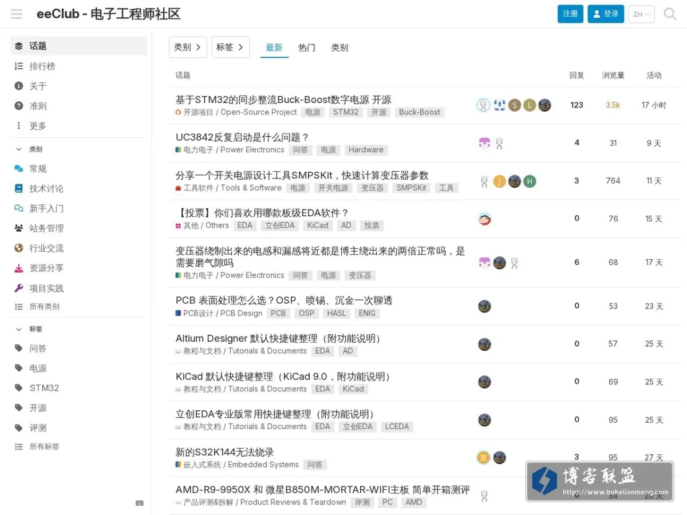Open the 开源项目 / Open-Source Project category link
687x515 pixels.
tap(236, 112)
